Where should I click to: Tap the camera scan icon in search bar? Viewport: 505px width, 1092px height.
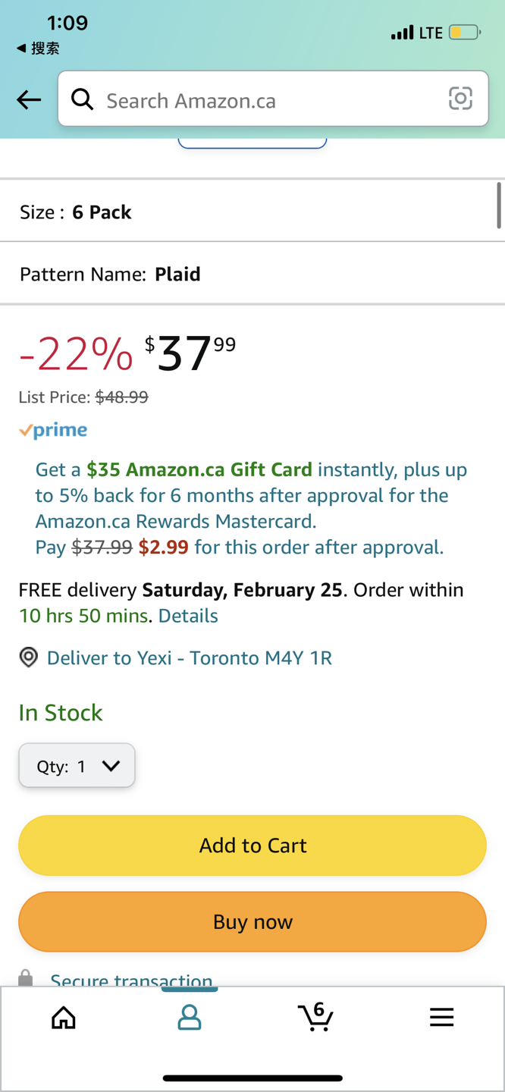(x=460, y=99)
